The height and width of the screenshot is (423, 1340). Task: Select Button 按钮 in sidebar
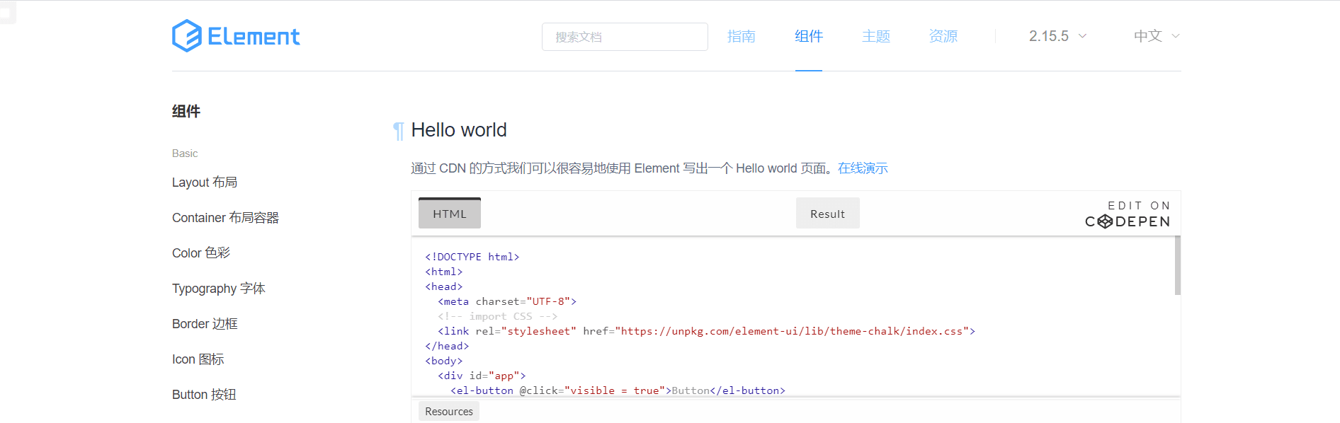coord(204,395)
